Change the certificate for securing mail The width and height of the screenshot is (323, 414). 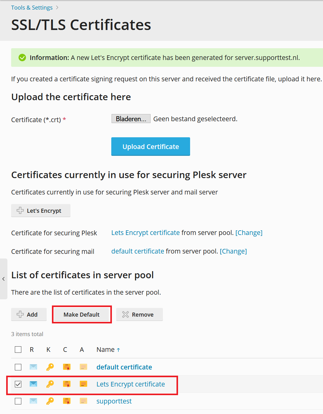pos(233,251)
